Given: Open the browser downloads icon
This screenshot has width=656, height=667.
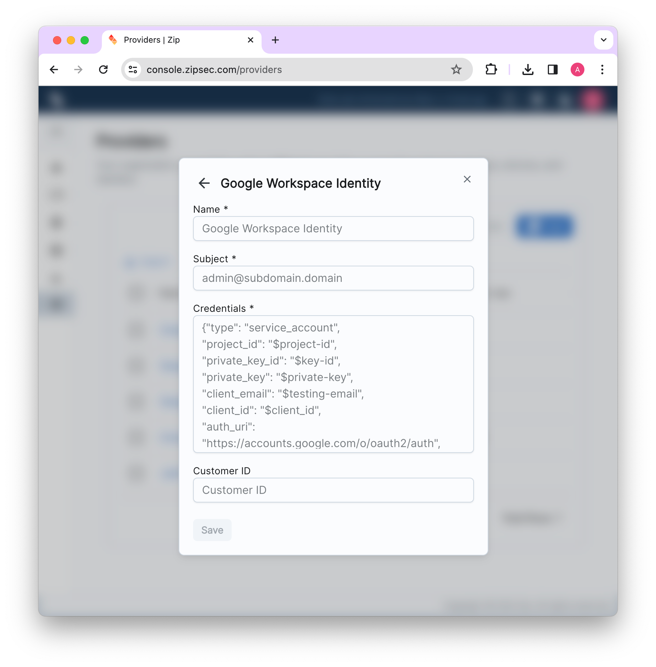Looking at the screenshot, I should point(528,70).
